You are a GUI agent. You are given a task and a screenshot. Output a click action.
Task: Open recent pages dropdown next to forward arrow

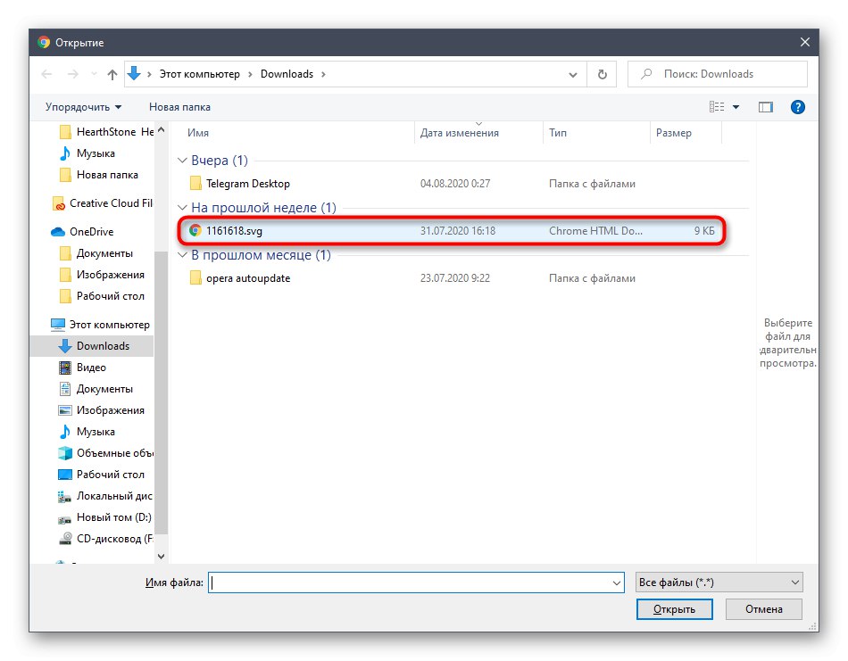(94, 74)
